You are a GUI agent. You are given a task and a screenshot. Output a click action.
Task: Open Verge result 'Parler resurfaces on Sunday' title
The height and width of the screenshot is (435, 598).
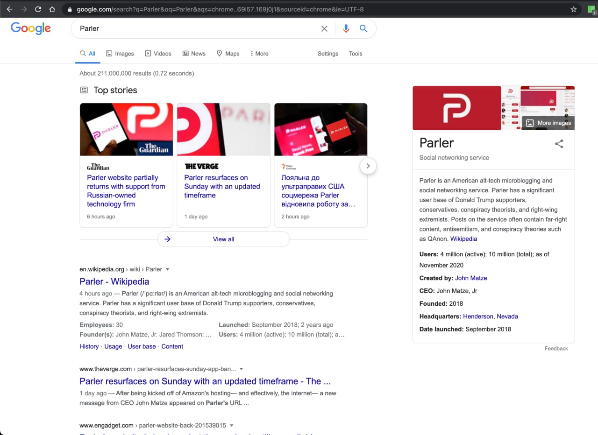(x=205, y=381)
